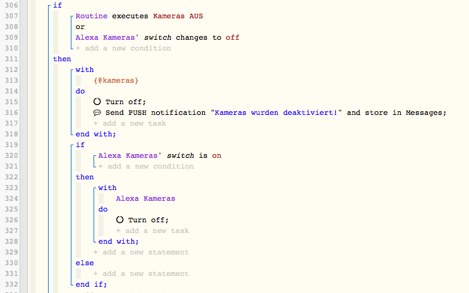
Task: Select '+ add a new task' on line 317
Action: 130,123
